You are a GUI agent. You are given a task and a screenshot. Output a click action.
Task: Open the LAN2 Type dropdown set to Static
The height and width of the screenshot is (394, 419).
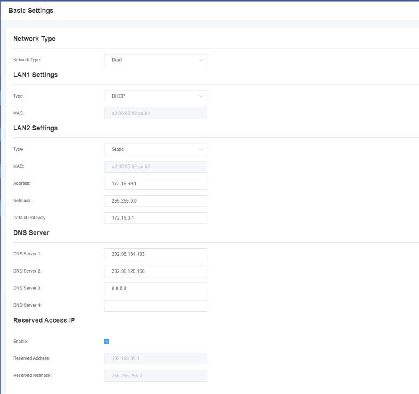tap(155, 150)
